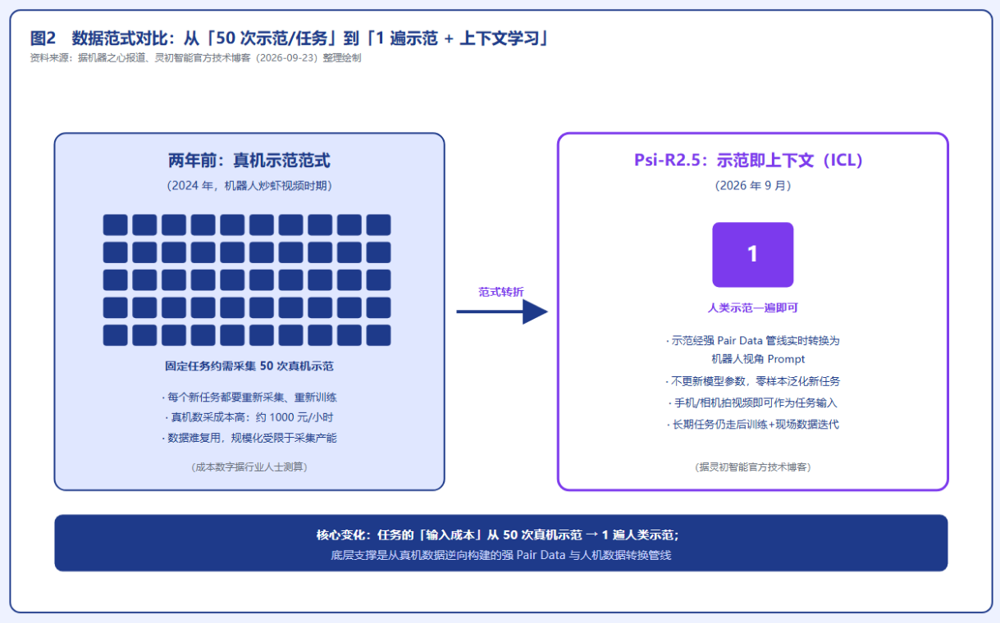The height and width of the screenshot is (623, 1000).
Task: Click the bullet 数据难复用，规模化受限于采集产能
Action: [x=249, y=439]
